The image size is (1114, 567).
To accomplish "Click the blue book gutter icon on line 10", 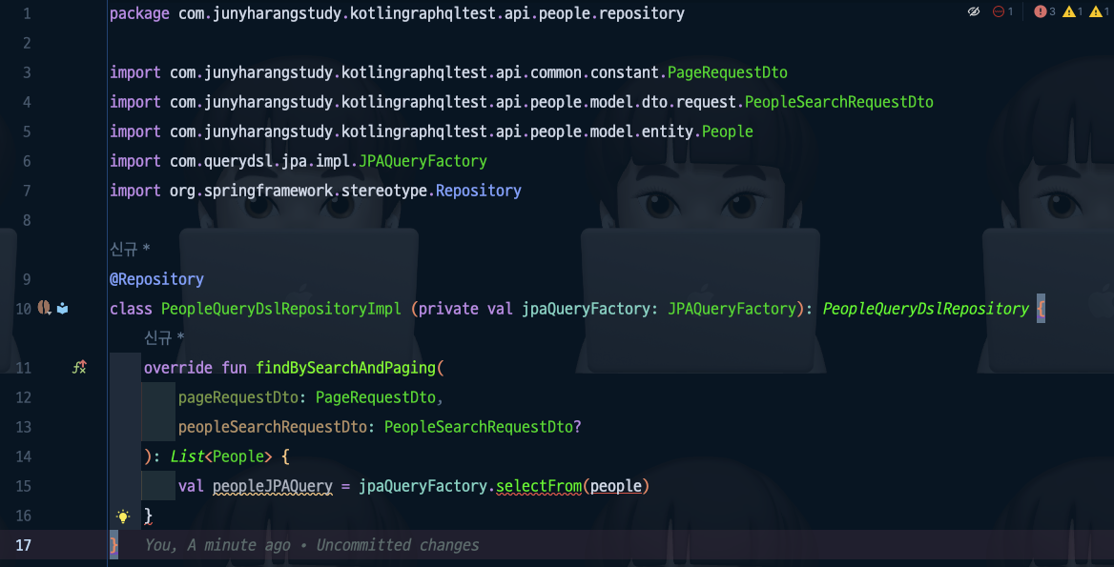I will [63, 308].
